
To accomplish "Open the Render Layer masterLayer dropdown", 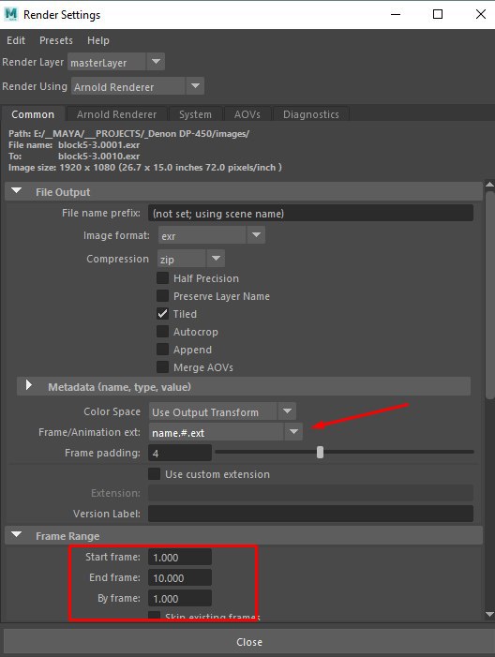I will point(115,62).
